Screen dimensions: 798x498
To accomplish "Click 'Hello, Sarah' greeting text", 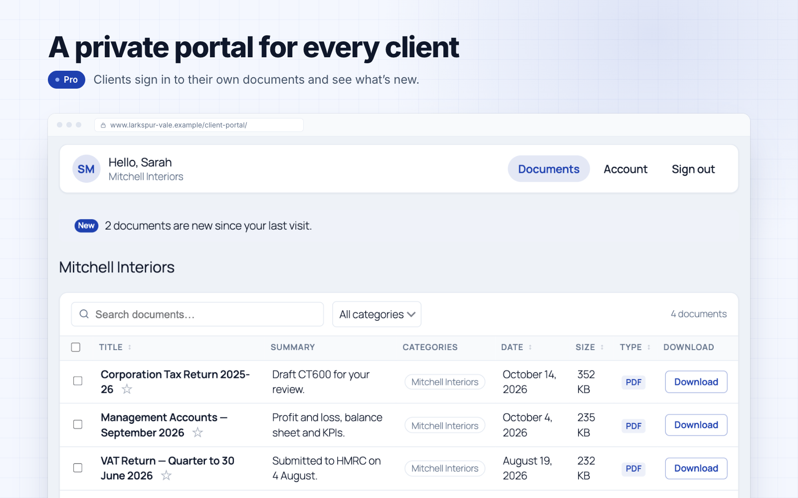I will click(x=140, y=162).
